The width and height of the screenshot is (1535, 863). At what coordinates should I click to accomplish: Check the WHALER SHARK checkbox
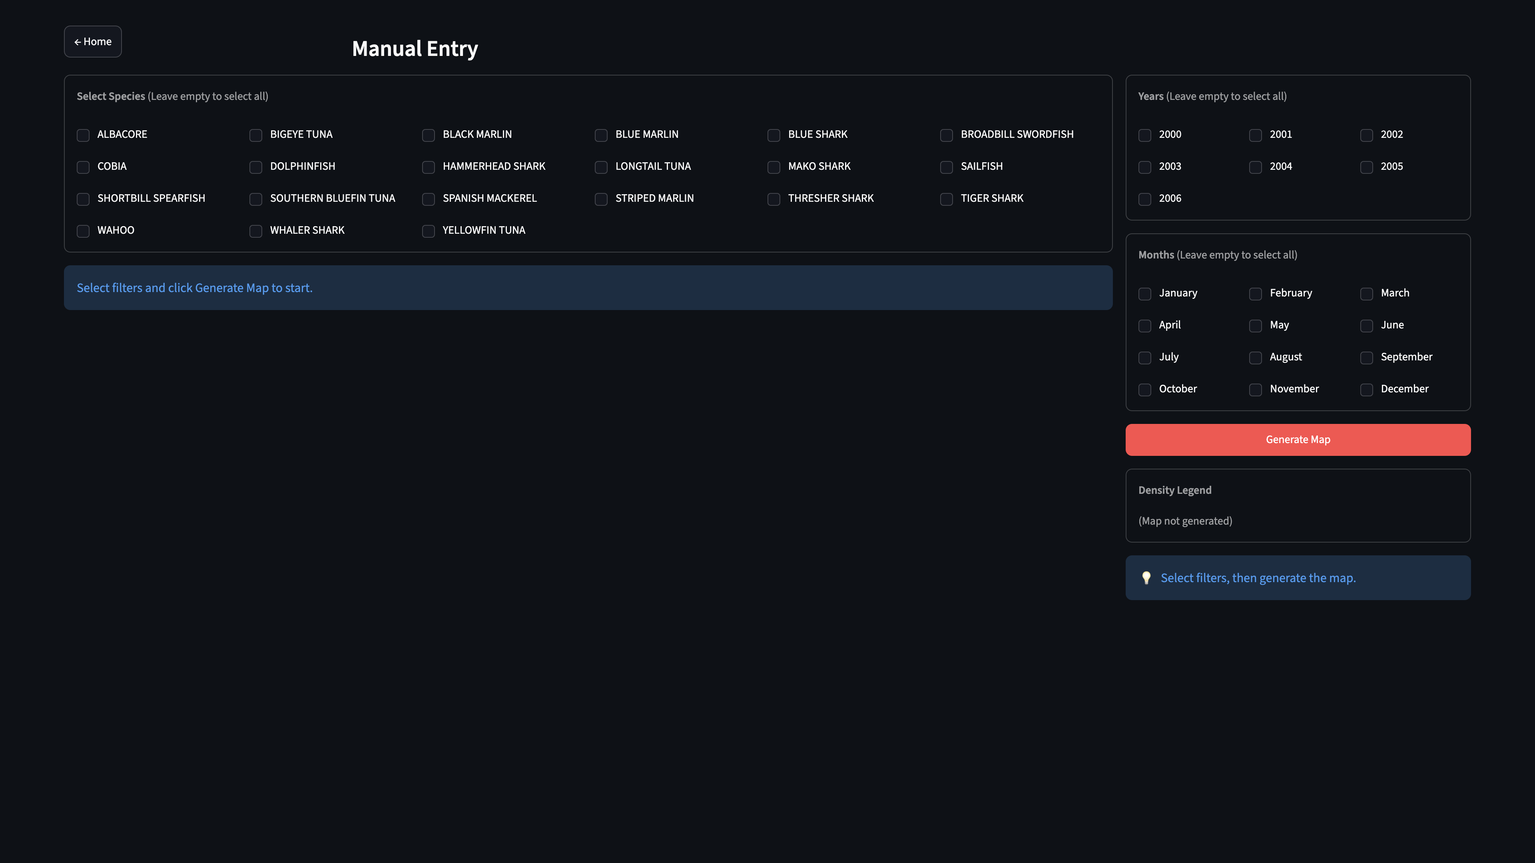click(x=256, y=231)
